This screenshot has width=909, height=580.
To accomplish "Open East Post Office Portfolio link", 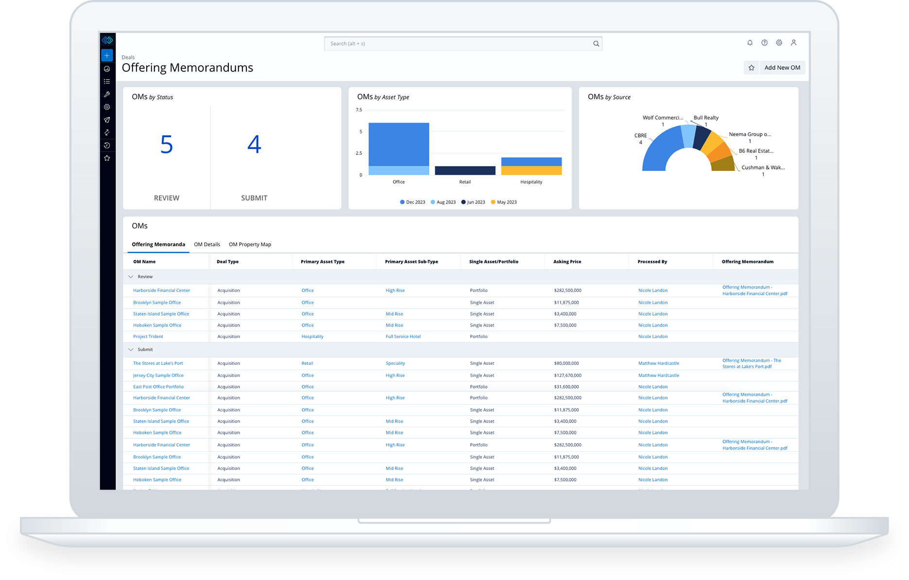I will click(x=158, y=387).
